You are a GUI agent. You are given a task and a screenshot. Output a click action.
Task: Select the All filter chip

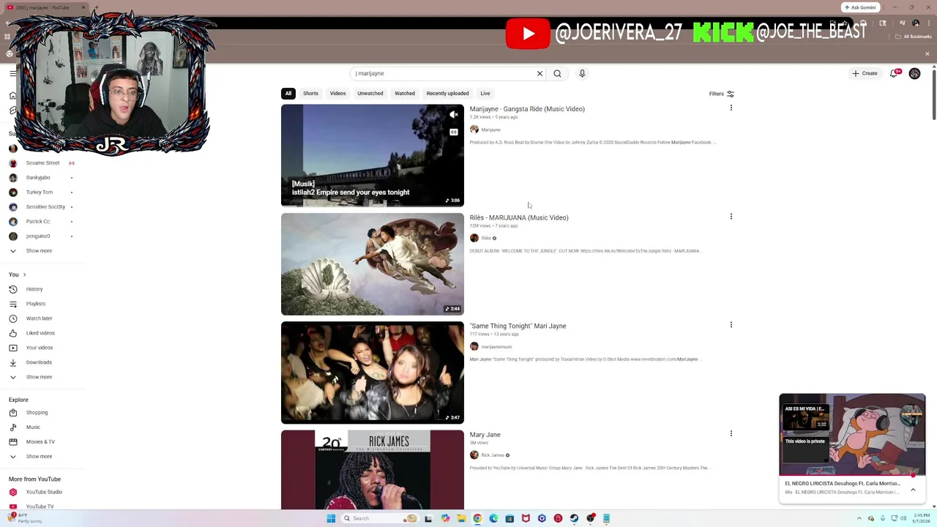[288, 94]
